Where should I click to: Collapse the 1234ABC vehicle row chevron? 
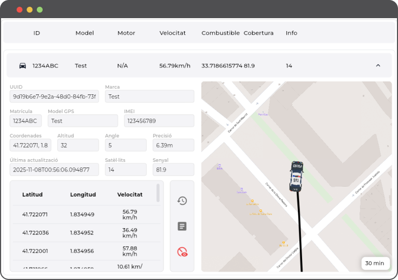coord(378,66)
